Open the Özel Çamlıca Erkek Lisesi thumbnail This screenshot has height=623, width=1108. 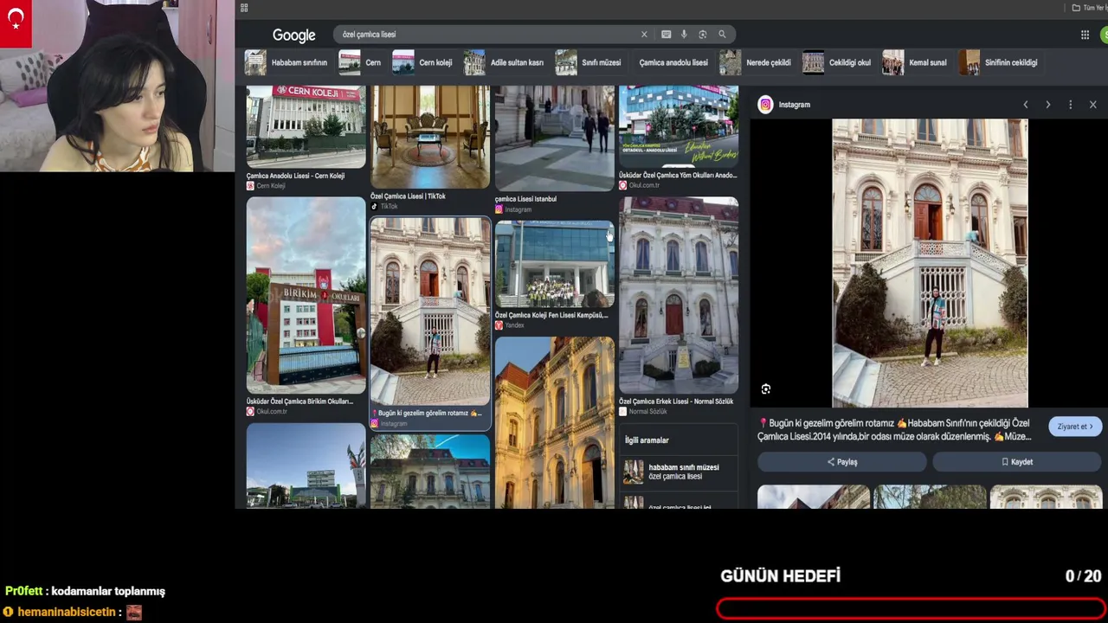(x=679, y=295)
